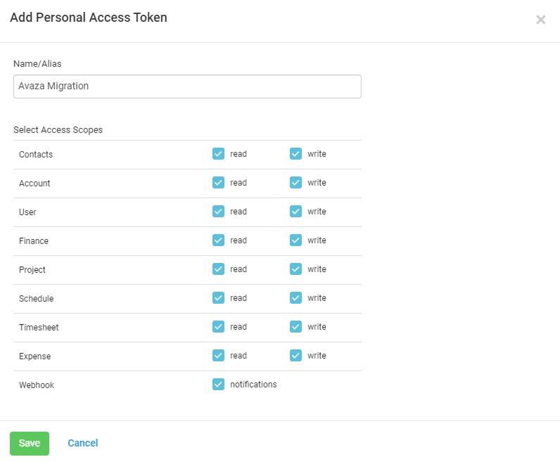Toggle Account write checkbox

coord(295,183)
